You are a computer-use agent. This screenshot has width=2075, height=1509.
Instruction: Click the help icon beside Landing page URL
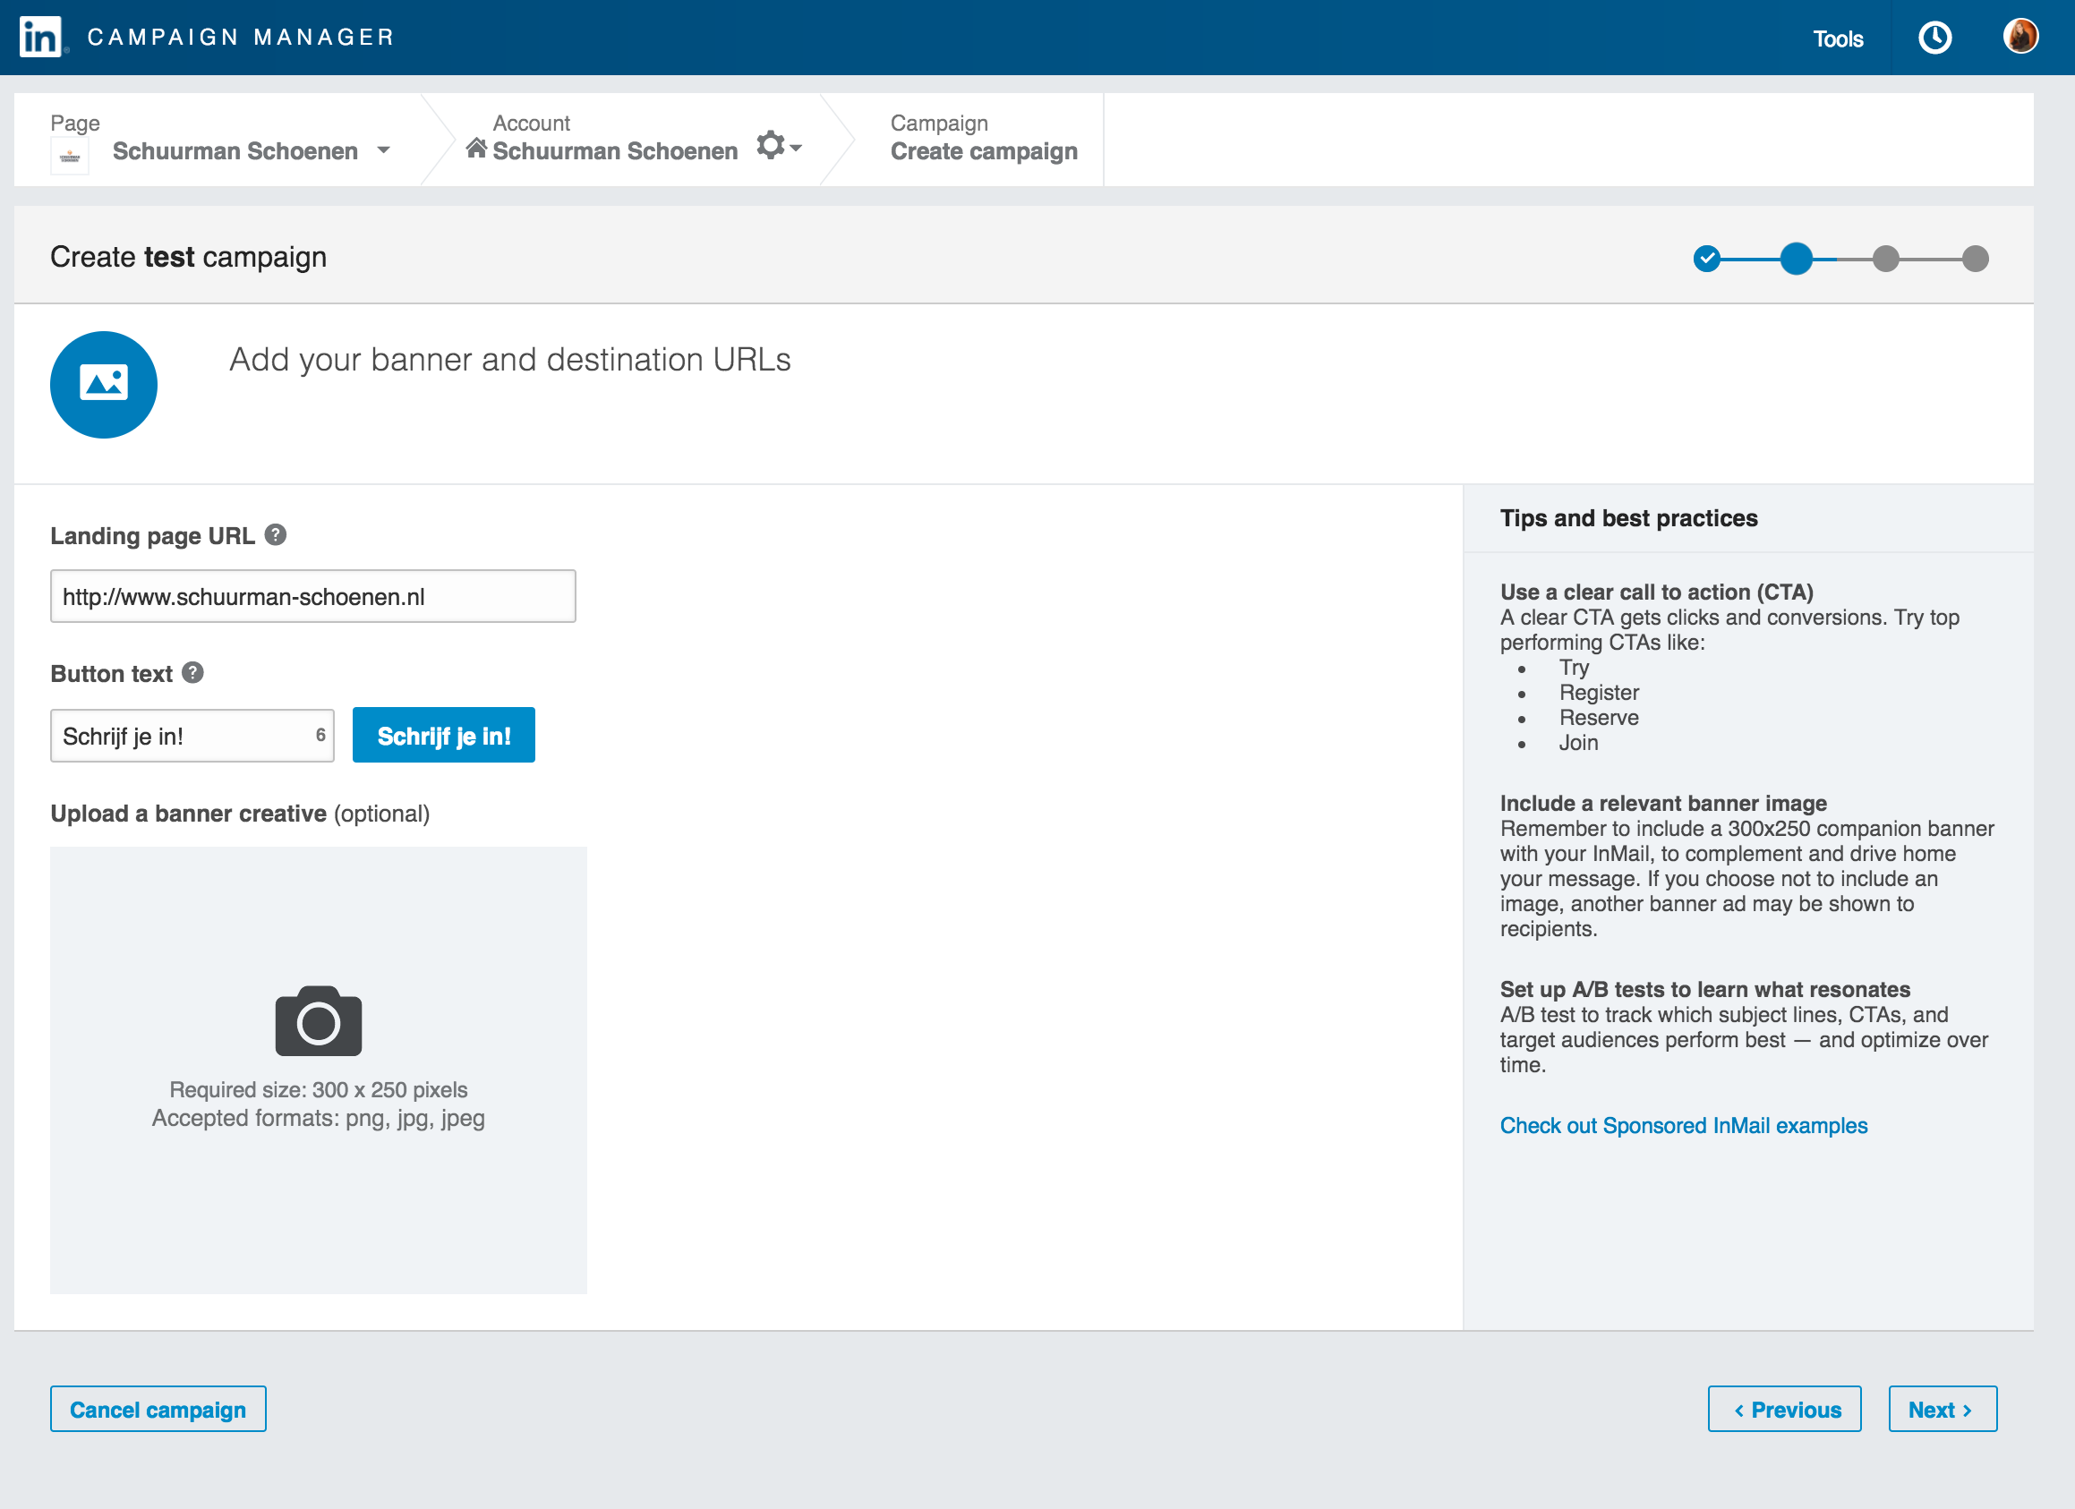(x=276, y=535)
